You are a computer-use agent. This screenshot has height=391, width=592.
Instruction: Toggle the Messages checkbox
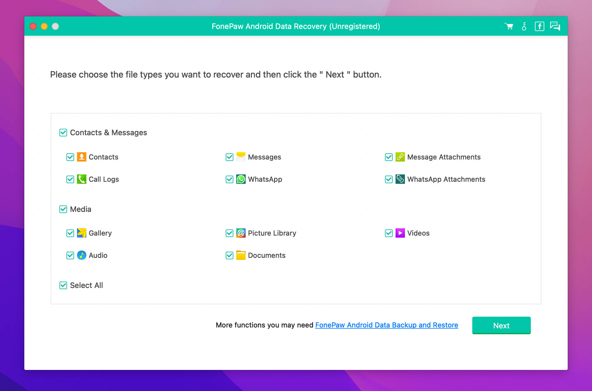230,157
